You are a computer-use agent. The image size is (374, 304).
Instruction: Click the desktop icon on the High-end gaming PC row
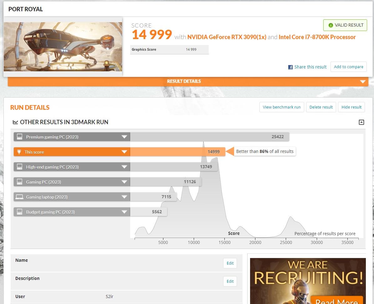pyautogui.click(x=19, y=167)
